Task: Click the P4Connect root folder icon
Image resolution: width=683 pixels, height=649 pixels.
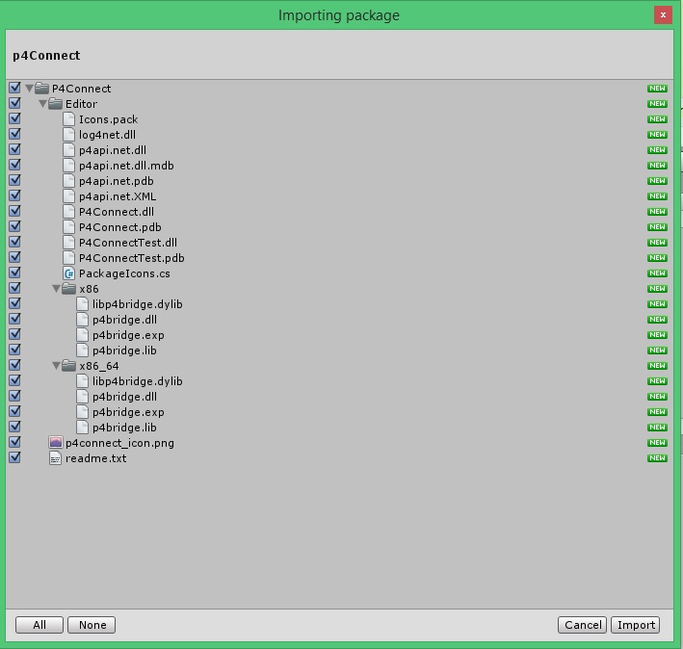Action: tap(41, 89)
